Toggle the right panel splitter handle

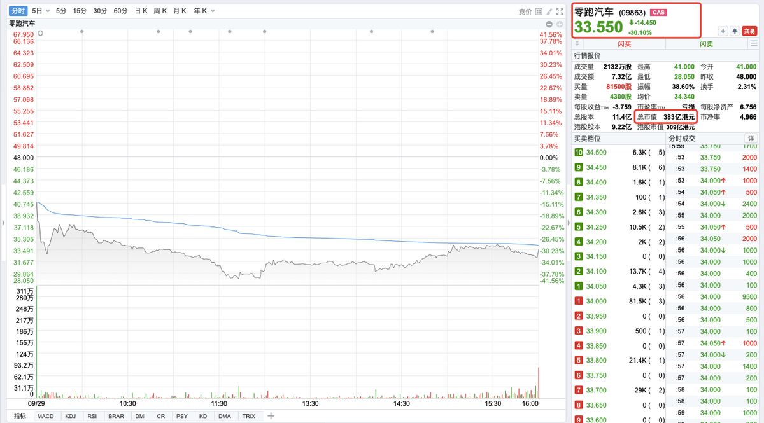(569, 223)
